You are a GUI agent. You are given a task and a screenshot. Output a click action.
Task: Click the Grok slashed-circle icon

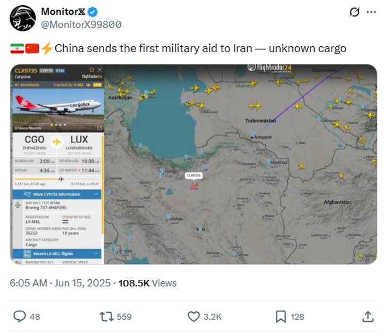tap(355, 12)
